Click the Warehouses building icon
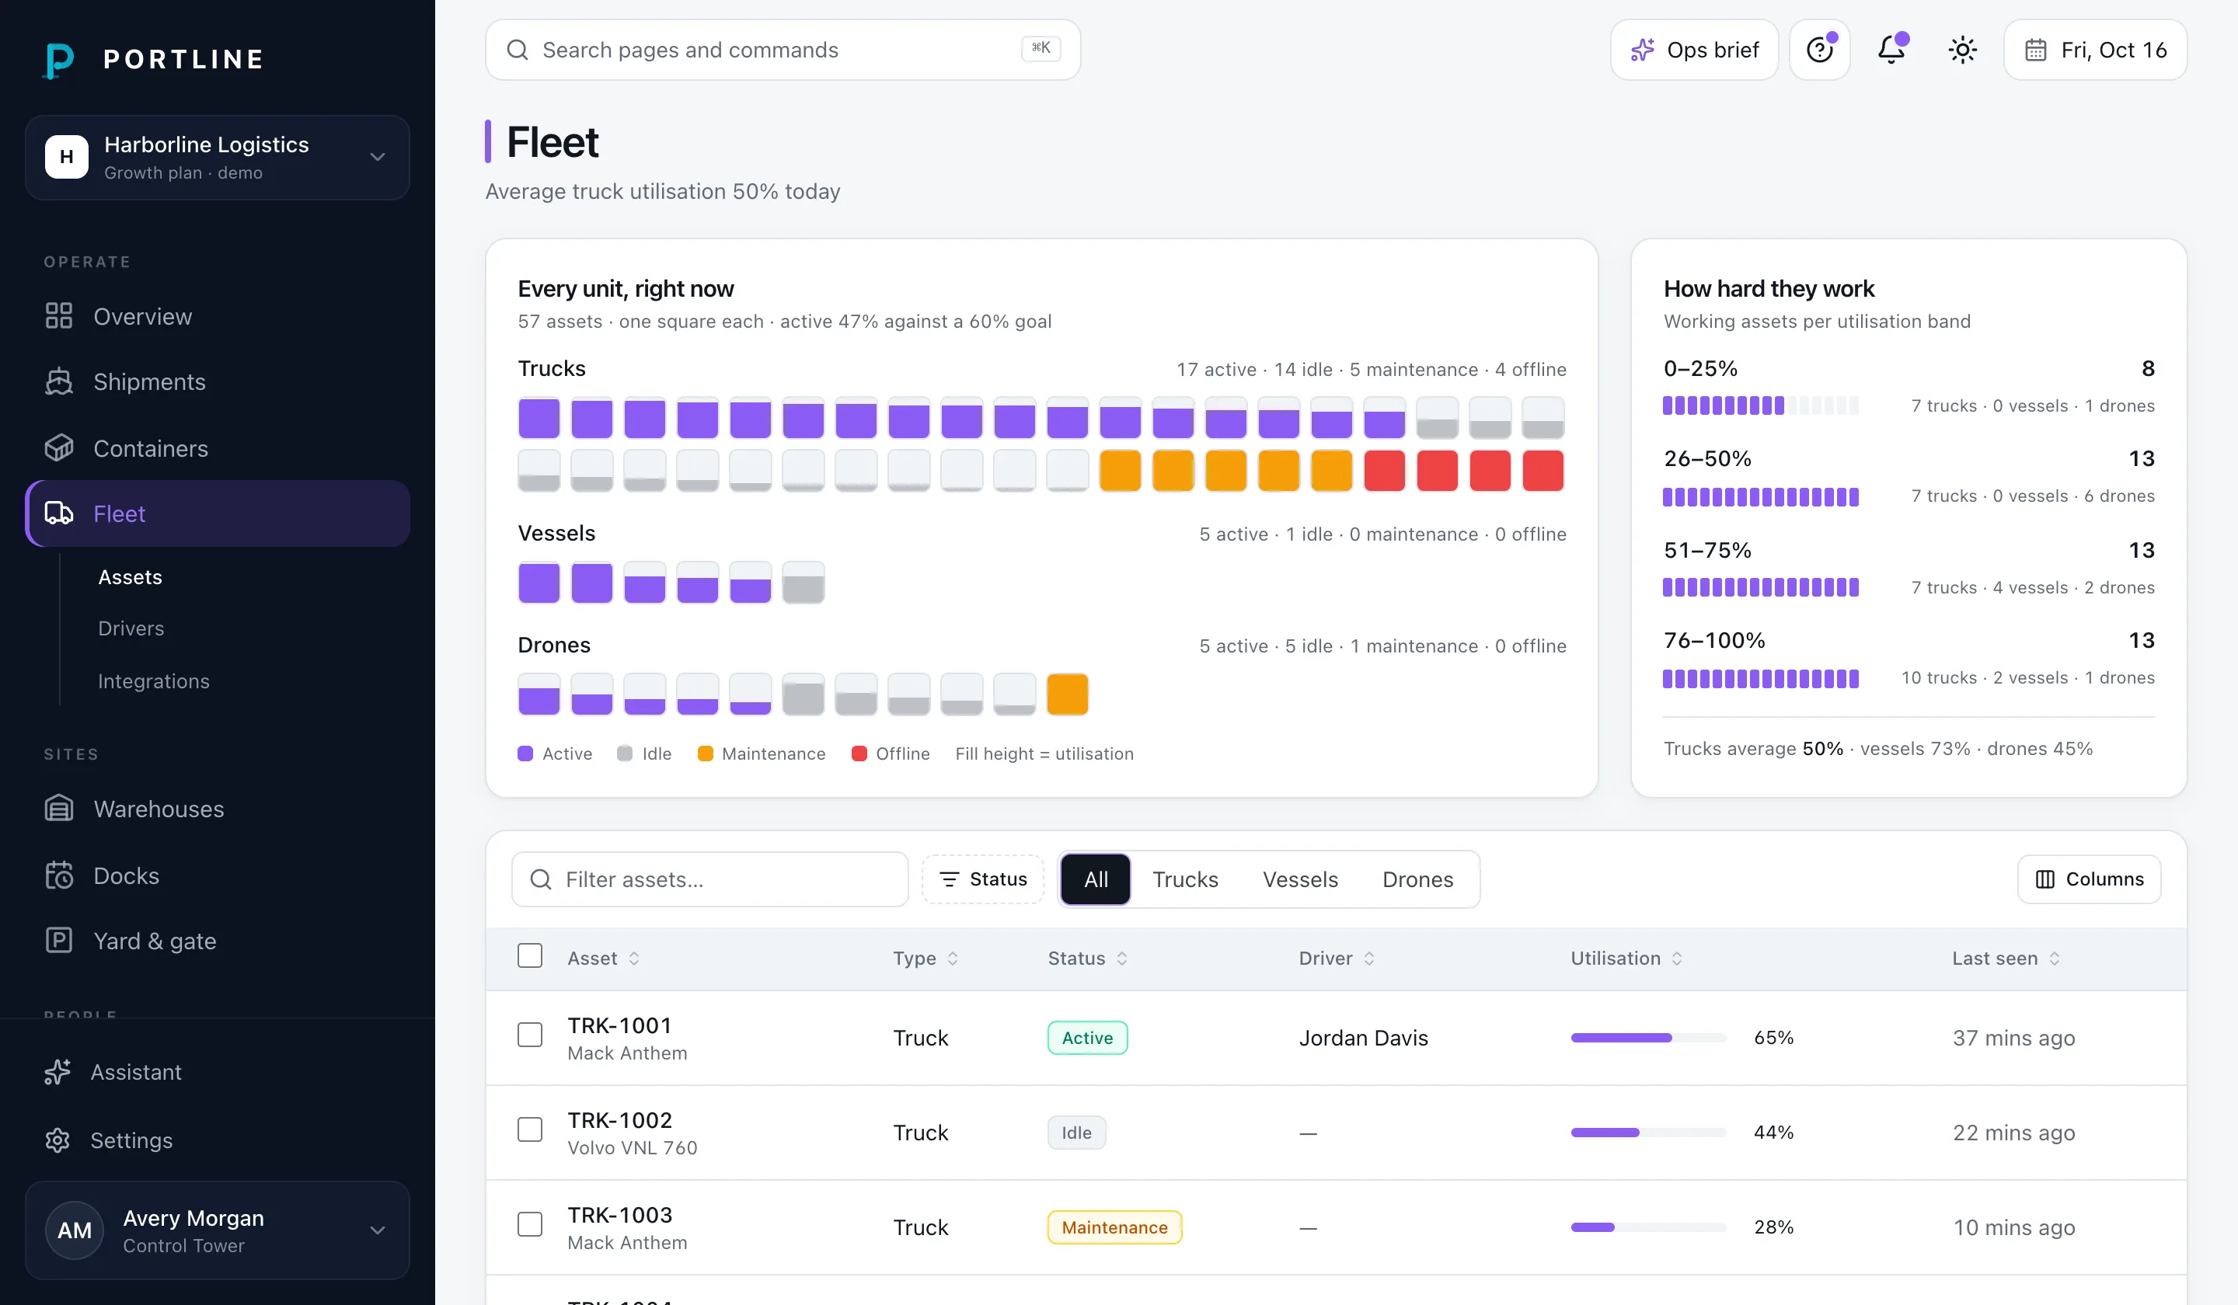 pyautogui.click(x=58, y=808)
